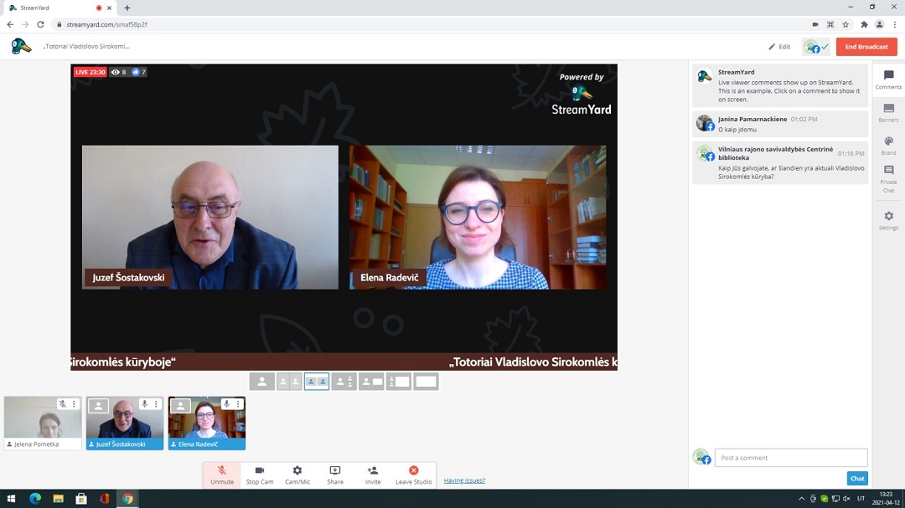Open the Having issues? link

(x=464, y=480)
